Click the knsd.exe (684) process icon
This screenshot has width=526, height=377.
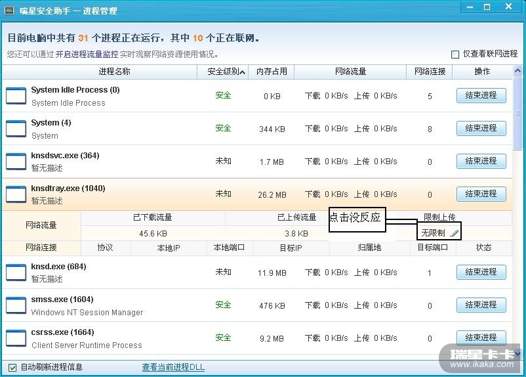(16, 273)
